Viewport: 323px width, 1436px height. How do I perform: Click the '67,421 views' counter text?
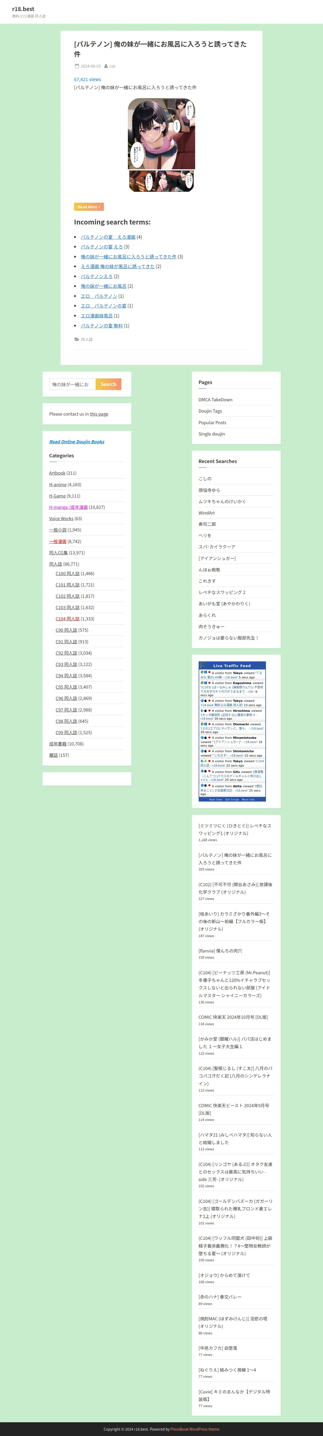[x=87, y=79]
